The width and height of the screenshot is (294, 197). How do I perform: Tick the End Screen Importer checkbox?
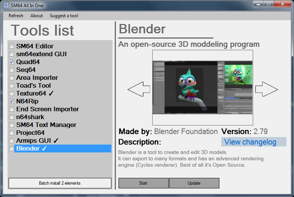point(11,109)
